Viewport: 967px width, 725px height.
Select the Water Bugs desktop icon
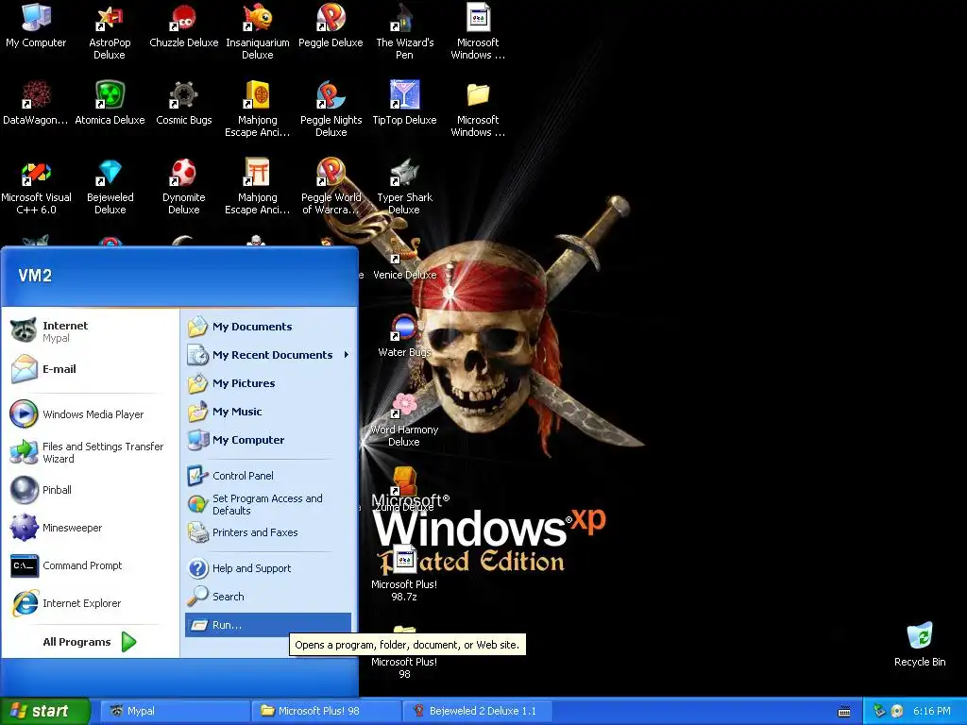click(404, 335)
